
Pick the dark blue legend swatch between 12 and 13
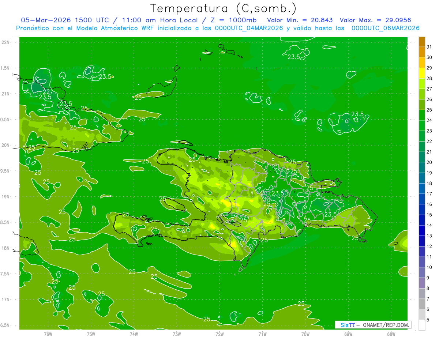point(422,241)
